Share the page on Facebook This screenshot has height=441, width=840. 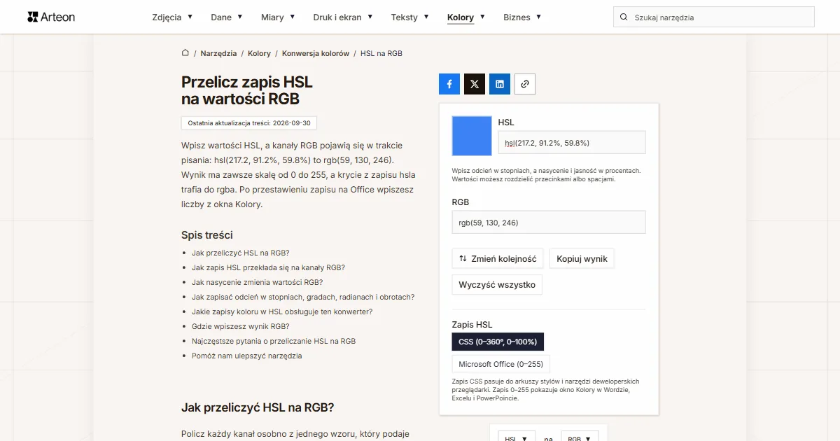tap(449, 84)
